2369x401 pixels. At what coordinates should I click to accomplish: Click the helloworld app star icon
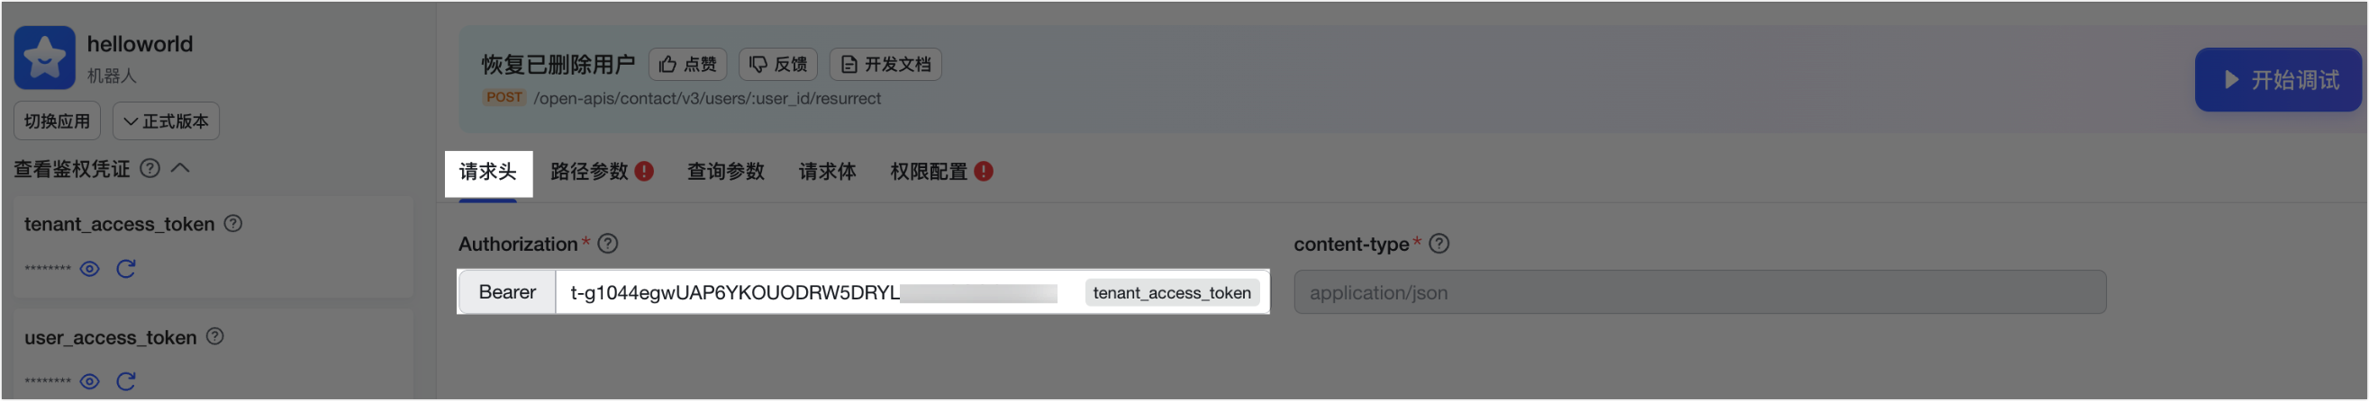coord(44,58)
